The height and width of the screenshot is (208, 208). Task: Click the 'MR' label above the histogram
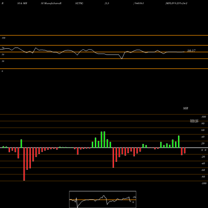pos(186,108)
